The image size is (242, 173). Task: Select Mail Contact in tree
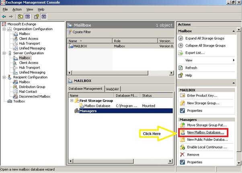[x=28, y=92]
